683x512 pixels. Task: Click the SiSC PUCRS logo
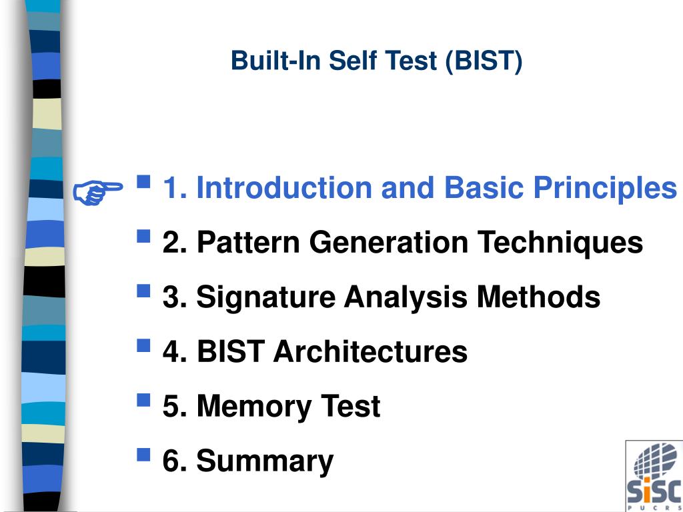(x=654, y=475)
